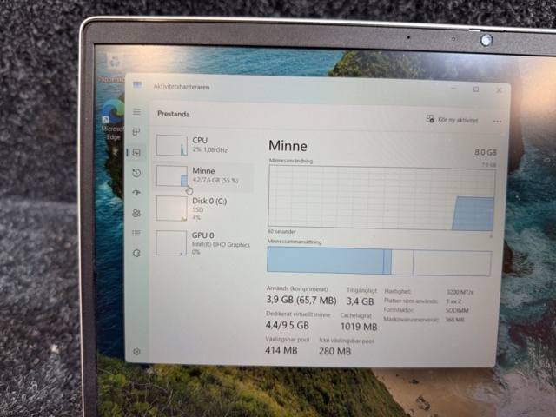Select the Papperskorgen recycle bin desktop icon
The width and height of the screenshot is (556, 417).
tap(113, 68)
